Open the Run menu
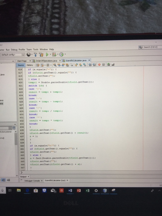Image resolution: width=162 pixels, height=216 pixels. coord(8,50)
